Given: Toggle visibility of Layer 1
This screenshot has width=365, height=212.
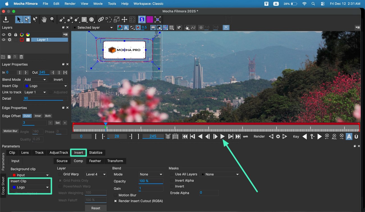Looking at the screenshot, I should 3,39.
